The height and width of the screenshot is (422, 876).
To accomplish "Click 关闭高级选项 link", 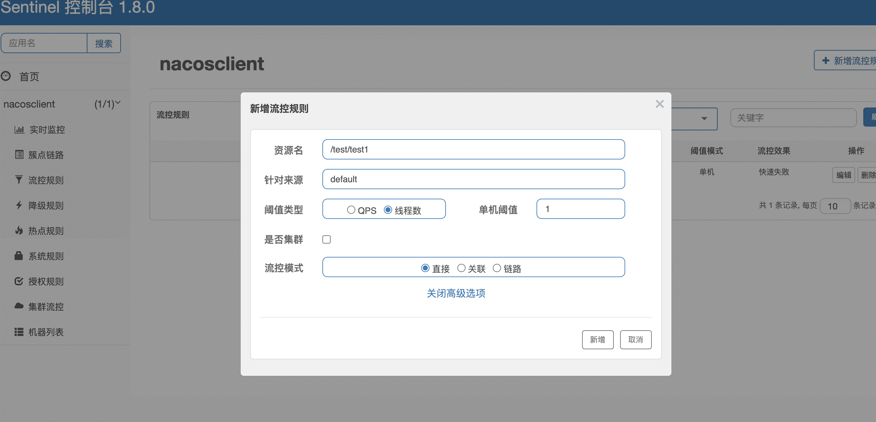I will pyautogui.click(x=456, y=293).
